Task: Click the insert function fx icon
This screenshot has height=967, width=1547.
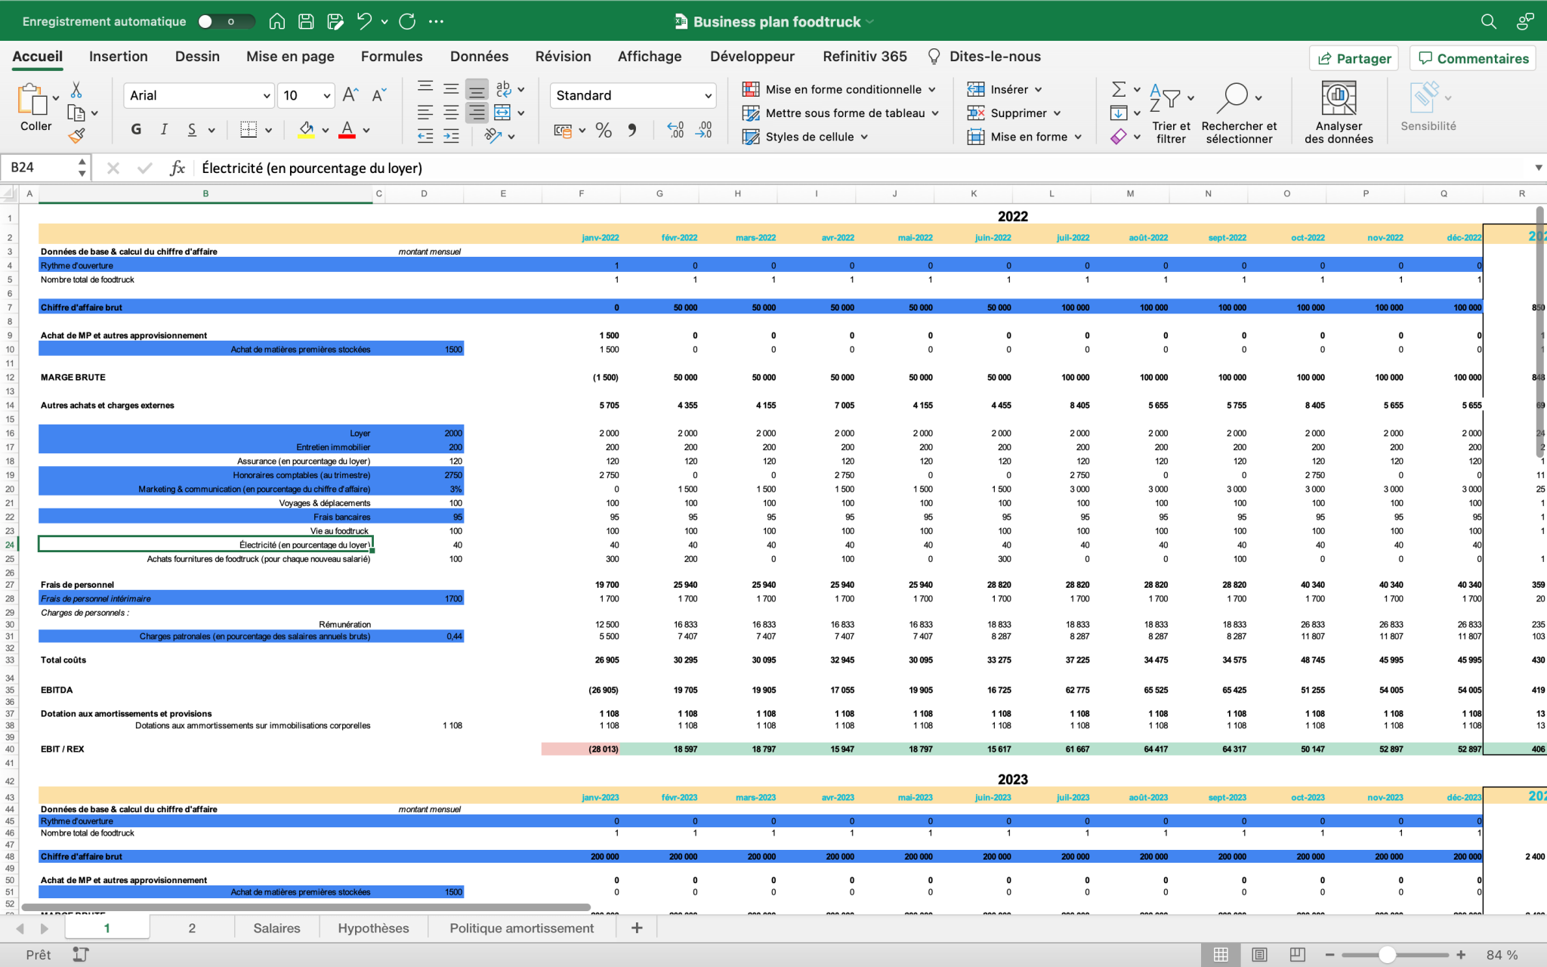Action: point(178,168)
